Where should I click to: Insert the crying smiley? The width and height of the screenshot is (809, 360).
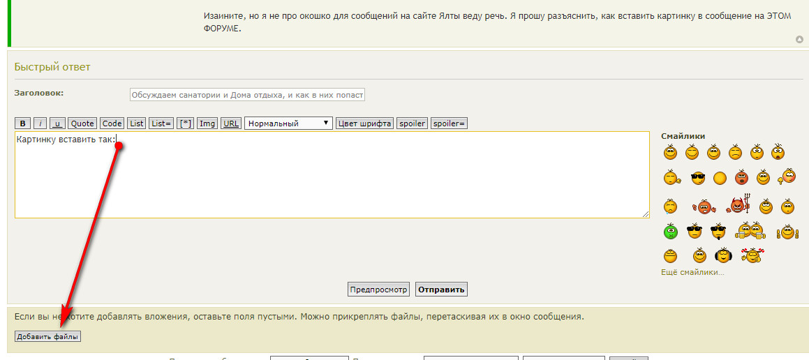tap(671, 206)
